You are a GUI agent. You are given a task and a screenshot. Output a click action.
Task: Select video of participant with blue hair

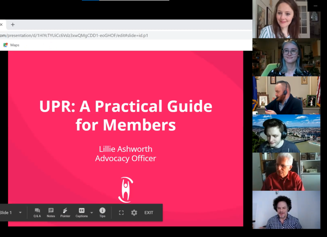(286, 57)
